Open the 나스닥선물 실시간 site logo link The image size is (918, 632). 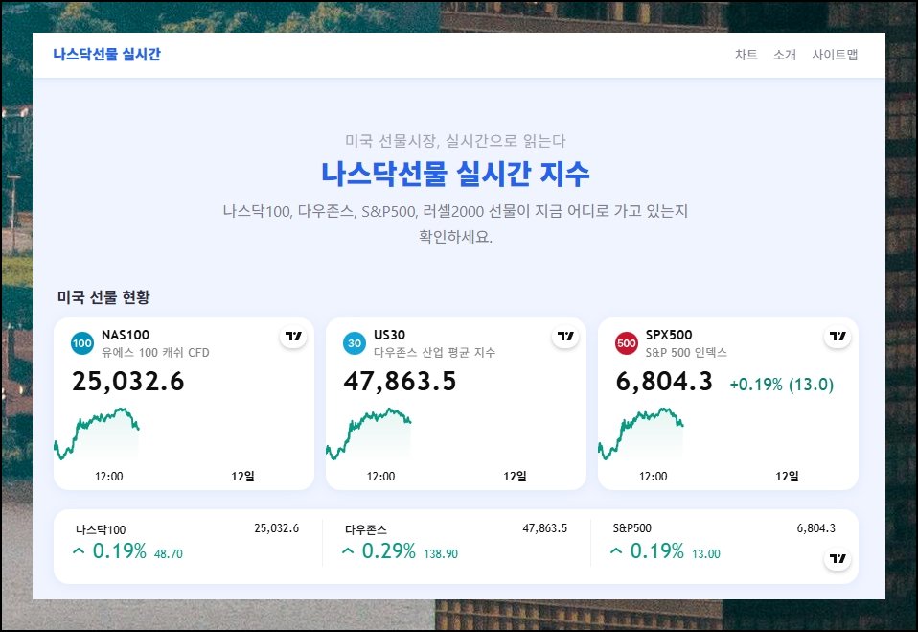tap(106, 54)
